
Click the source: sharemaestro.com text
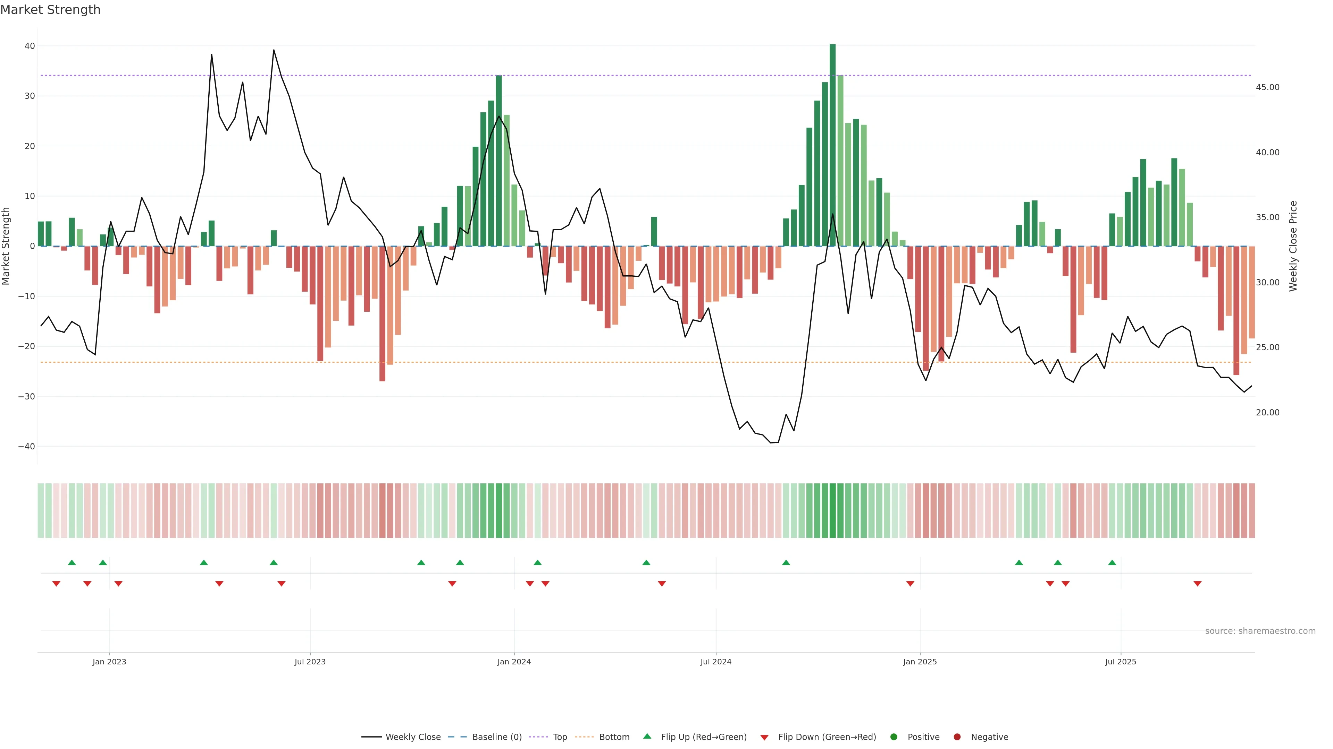(1260, 631)
